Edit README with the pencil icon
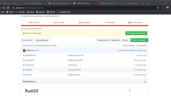 click(x=145, y=82)
